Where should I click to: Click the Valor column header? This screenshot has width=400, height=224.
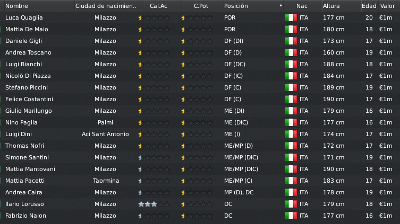(x=387, y=6)
